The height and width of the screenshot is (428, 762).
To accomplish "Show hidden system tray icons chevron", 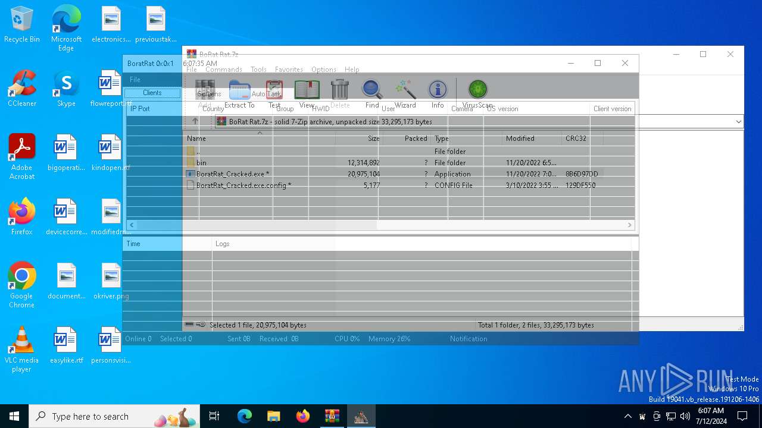I will tap(627, 416).
